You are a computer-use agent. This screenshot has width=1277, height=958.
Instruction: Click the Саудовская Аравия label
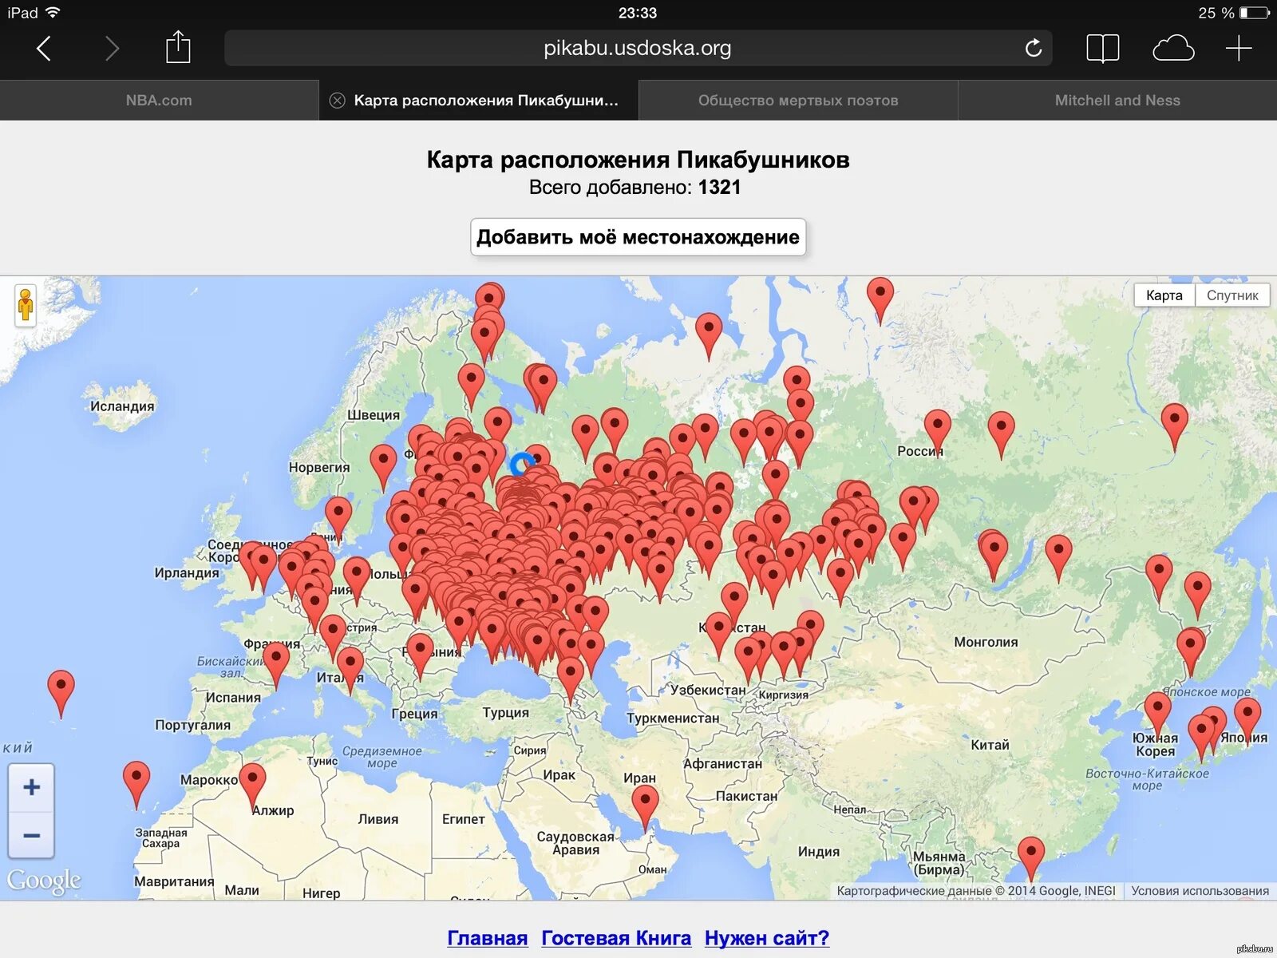(575, 843)
